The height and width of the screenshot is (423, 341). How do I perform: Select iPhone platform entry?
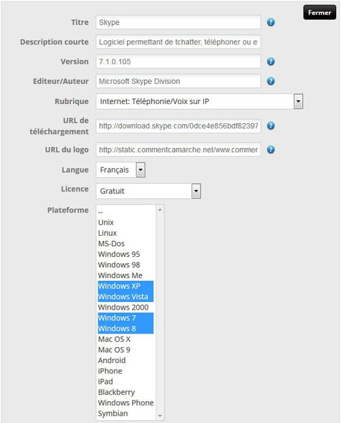coord(125,371)
